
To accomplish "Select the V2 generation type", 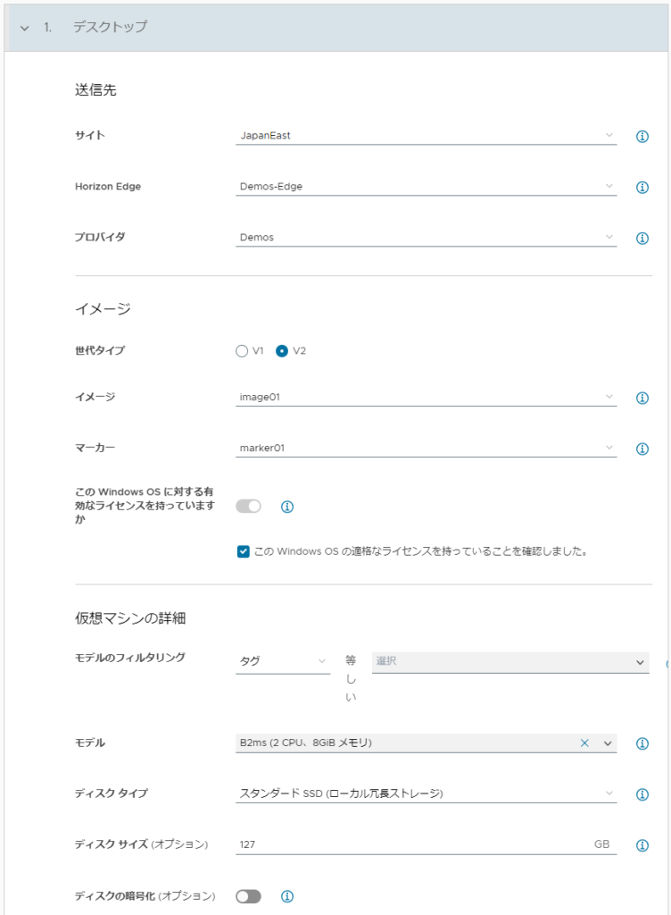I will 282,350.
